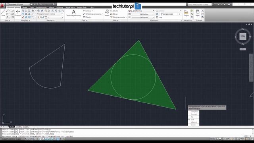Open the AutoCAD application menu button
This screenshot has height=143, width=254.
point(3,6)
